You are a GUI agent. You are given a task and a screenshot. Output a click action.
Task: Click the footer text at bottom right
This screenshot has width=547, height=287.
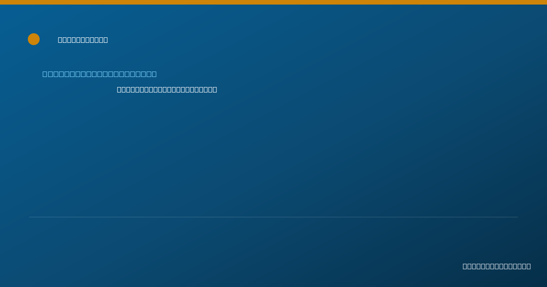coord(496,266)
